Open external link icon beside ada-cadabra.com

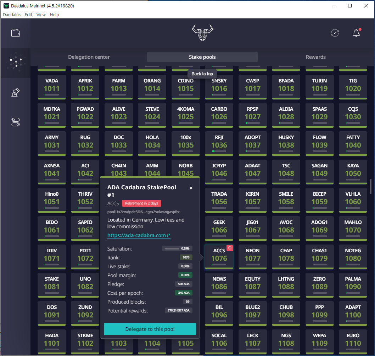pyautogui.click(x=169, y=236)
